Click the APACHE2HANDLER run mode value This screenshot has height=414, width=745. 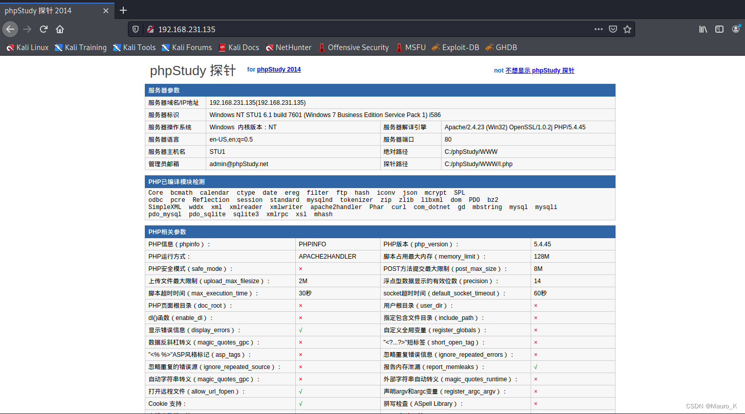(327, 257)
